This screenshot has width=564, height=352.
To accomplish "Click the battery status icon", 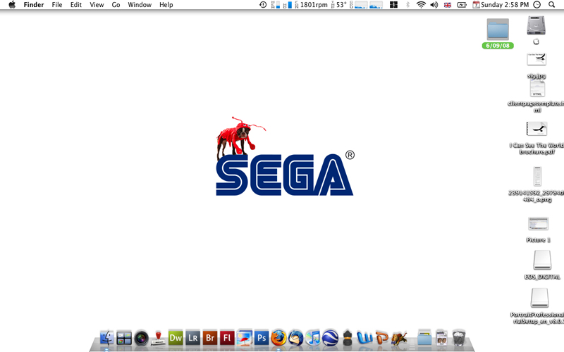I will [462, 5].
